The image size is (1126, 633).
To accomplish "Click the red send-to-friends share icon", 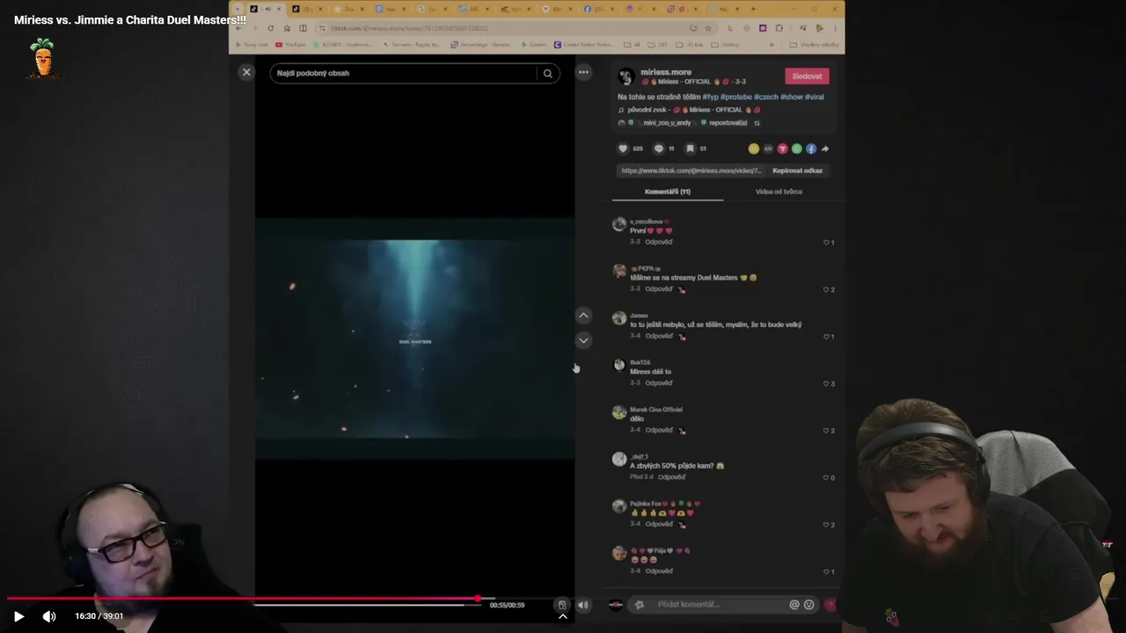I will pos(782,149).
